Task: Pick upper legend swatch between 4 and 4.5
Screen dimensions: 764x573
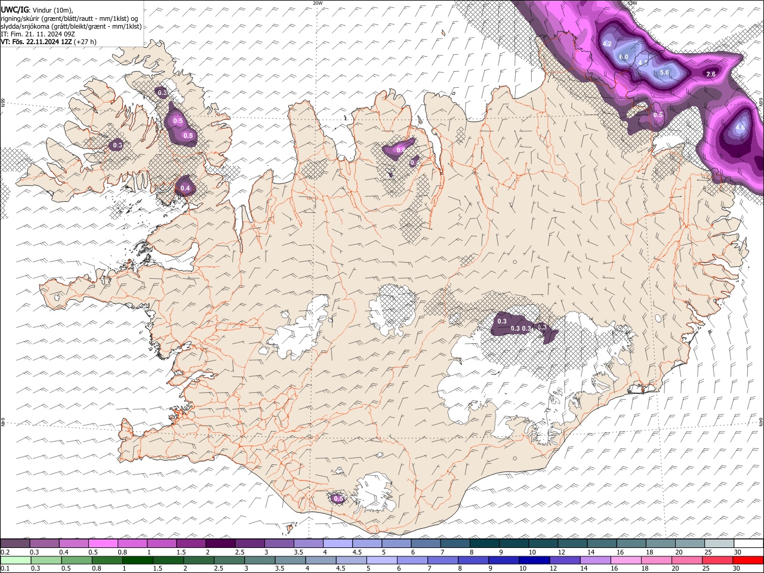Action: (337, 544)
